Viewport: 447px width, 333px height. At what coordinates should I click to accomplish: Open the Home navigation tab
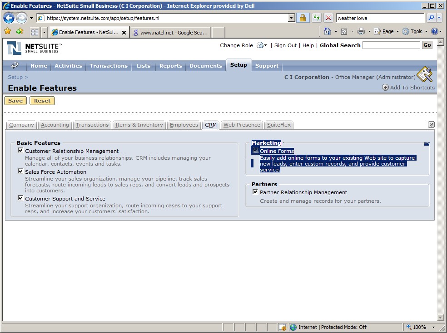point(39,66)
